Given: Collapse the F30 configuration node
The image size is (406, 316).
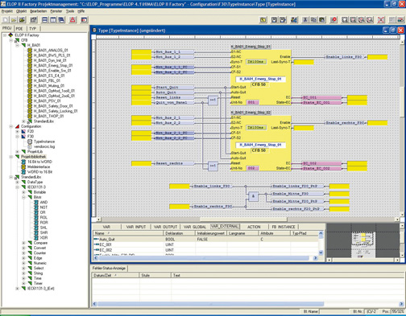Looking at the screenshot, I should (18, 137).
